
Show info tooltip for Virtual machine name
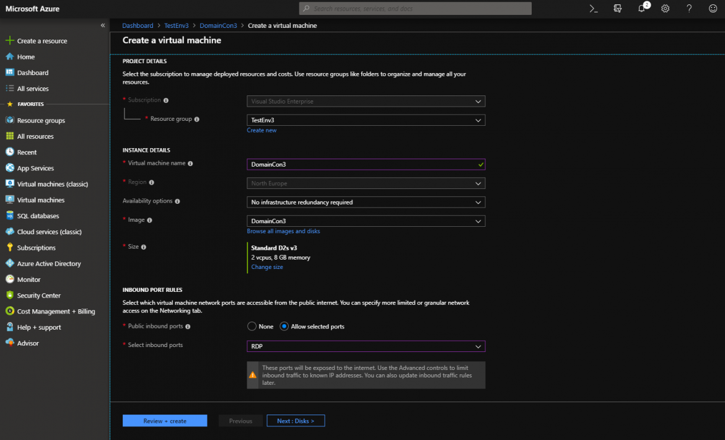pos(190,164)
